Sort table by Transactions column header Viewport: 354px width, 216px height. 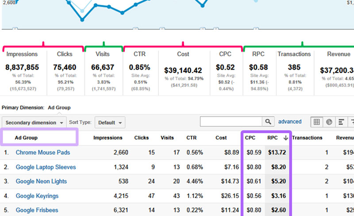[307, 138]
